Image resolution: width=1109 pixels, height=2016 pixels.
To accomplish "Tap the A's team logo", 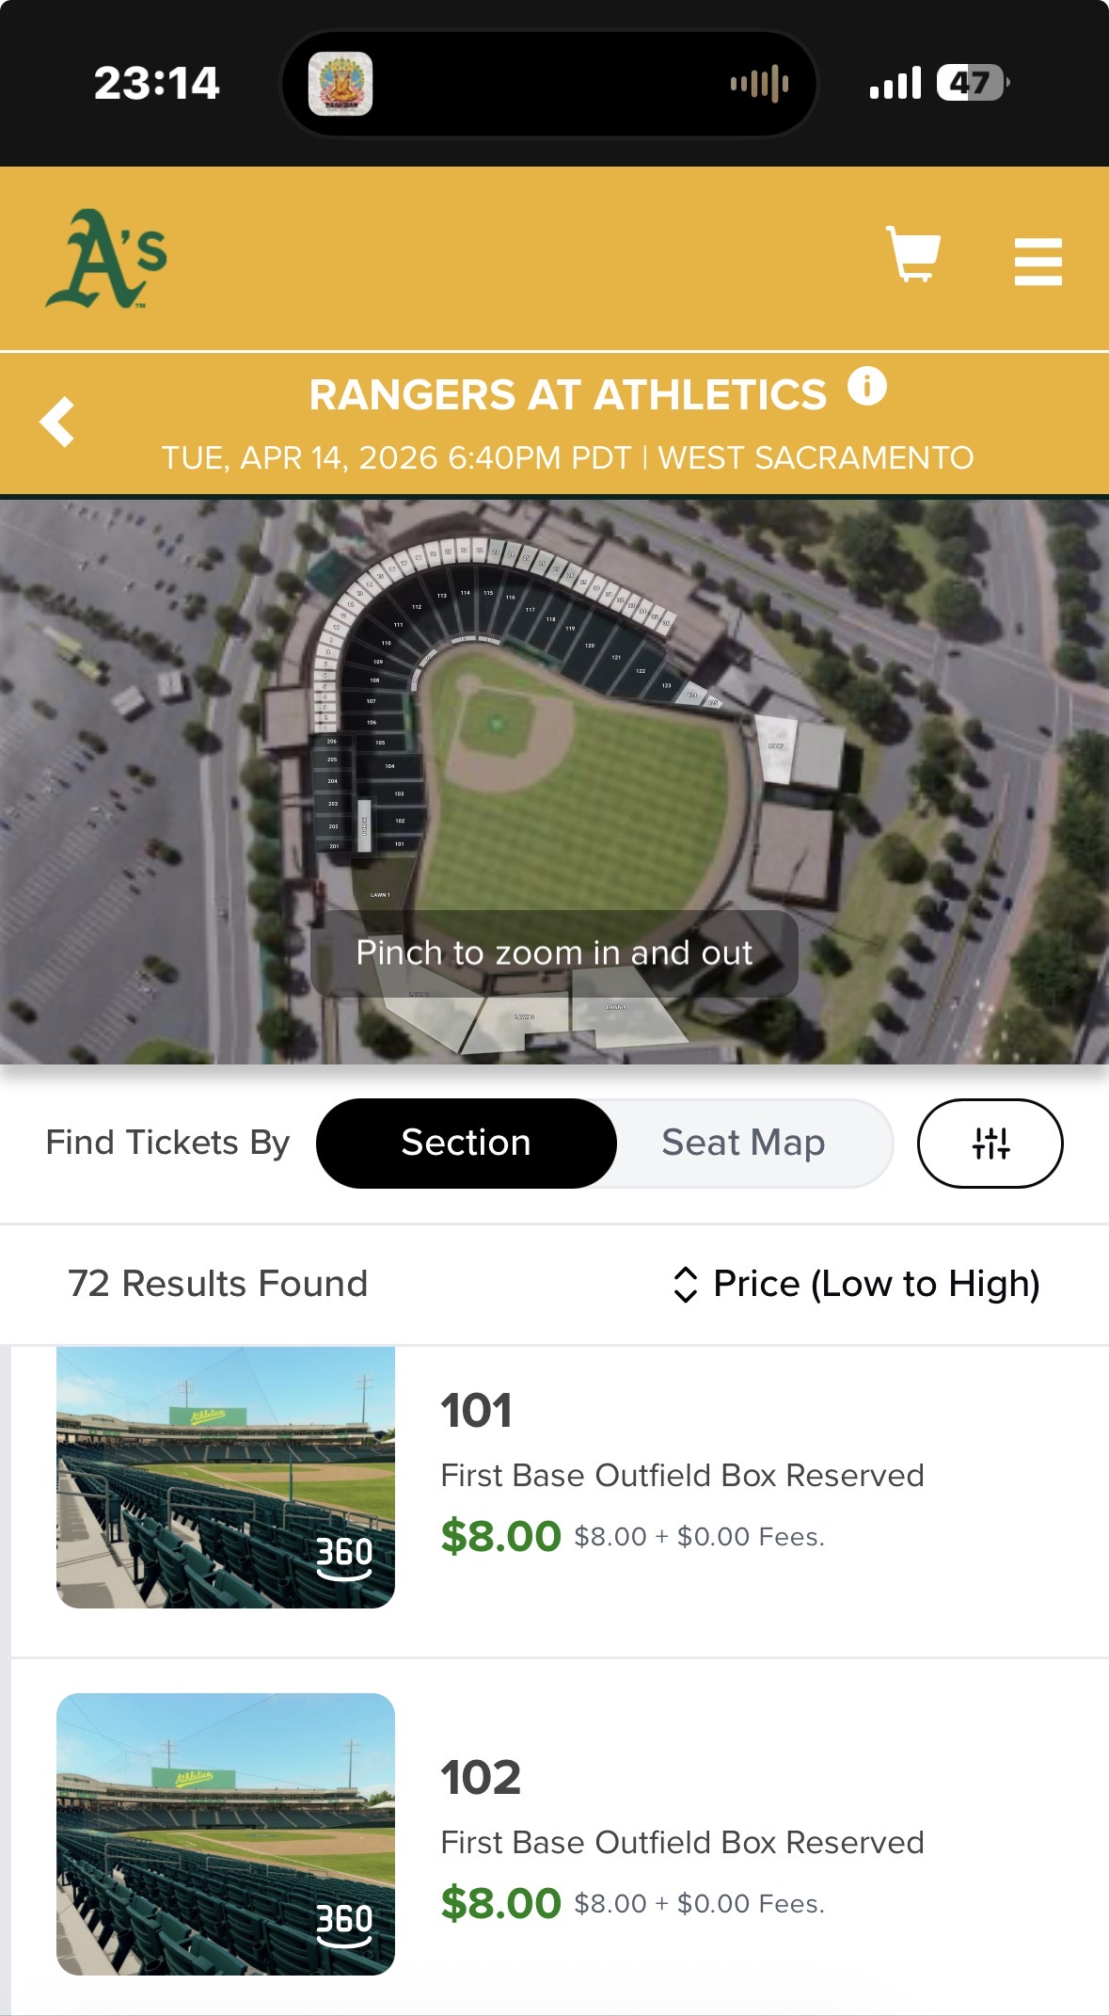I will 106,259.
